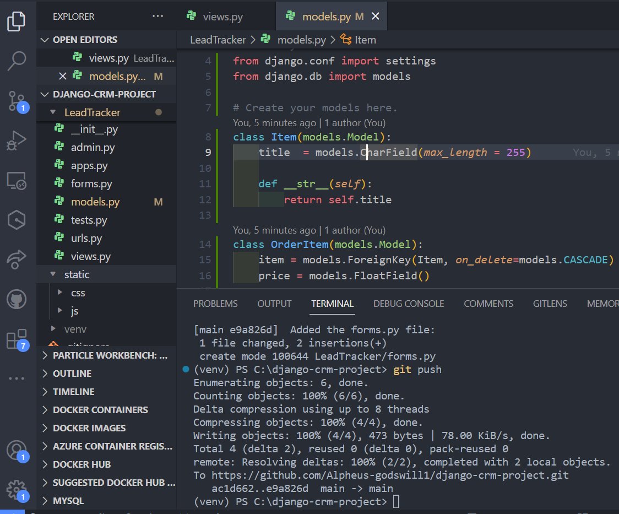619x514 pixels.
Task: Expand the DOCKER CONTAINERS section
Action: pyautogui.click(x=107, y=410)
